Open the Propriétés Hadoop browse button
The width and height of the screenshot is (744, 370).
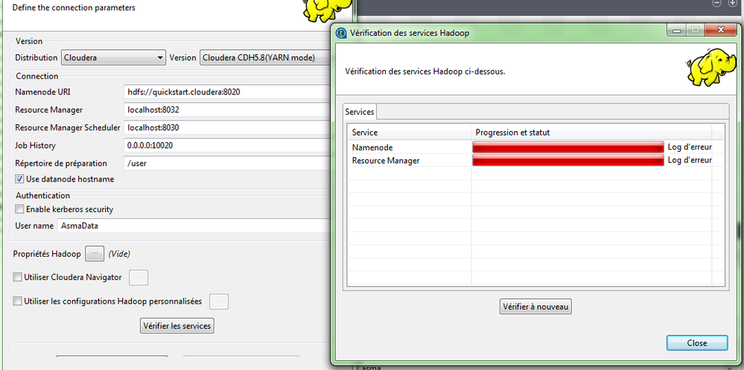click(x=95, y=254)
